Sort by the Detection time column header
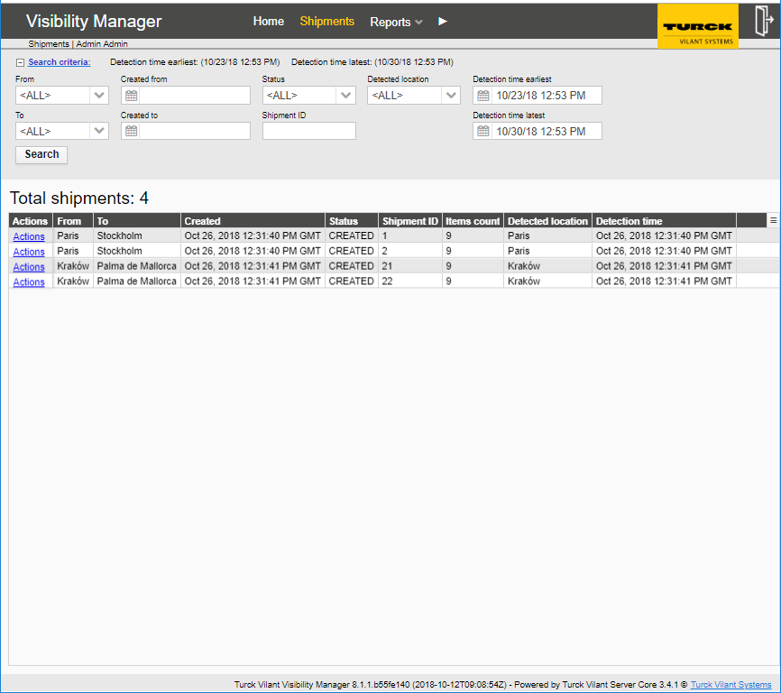Viewport: 781px width, 693px height. [664, 221]
